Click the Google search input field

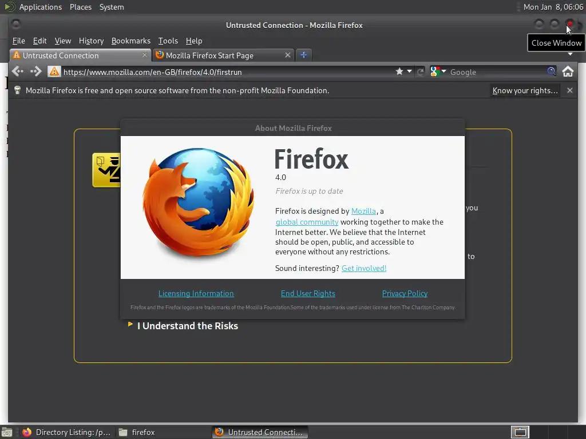(497, 71)
